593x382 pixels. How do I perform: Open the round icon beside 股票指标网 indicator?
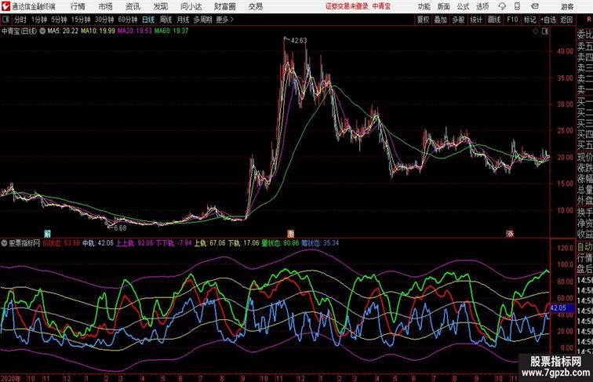pyautogui.click(x=4, y=243)
